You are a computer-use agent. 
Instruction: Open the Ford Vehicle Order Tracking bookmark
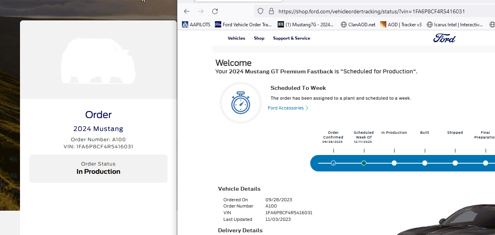(243, 24)
